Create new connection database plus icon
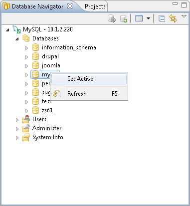The width and height of the screenshot is (190, 206). pyautogui.click(x=124, y=18)
